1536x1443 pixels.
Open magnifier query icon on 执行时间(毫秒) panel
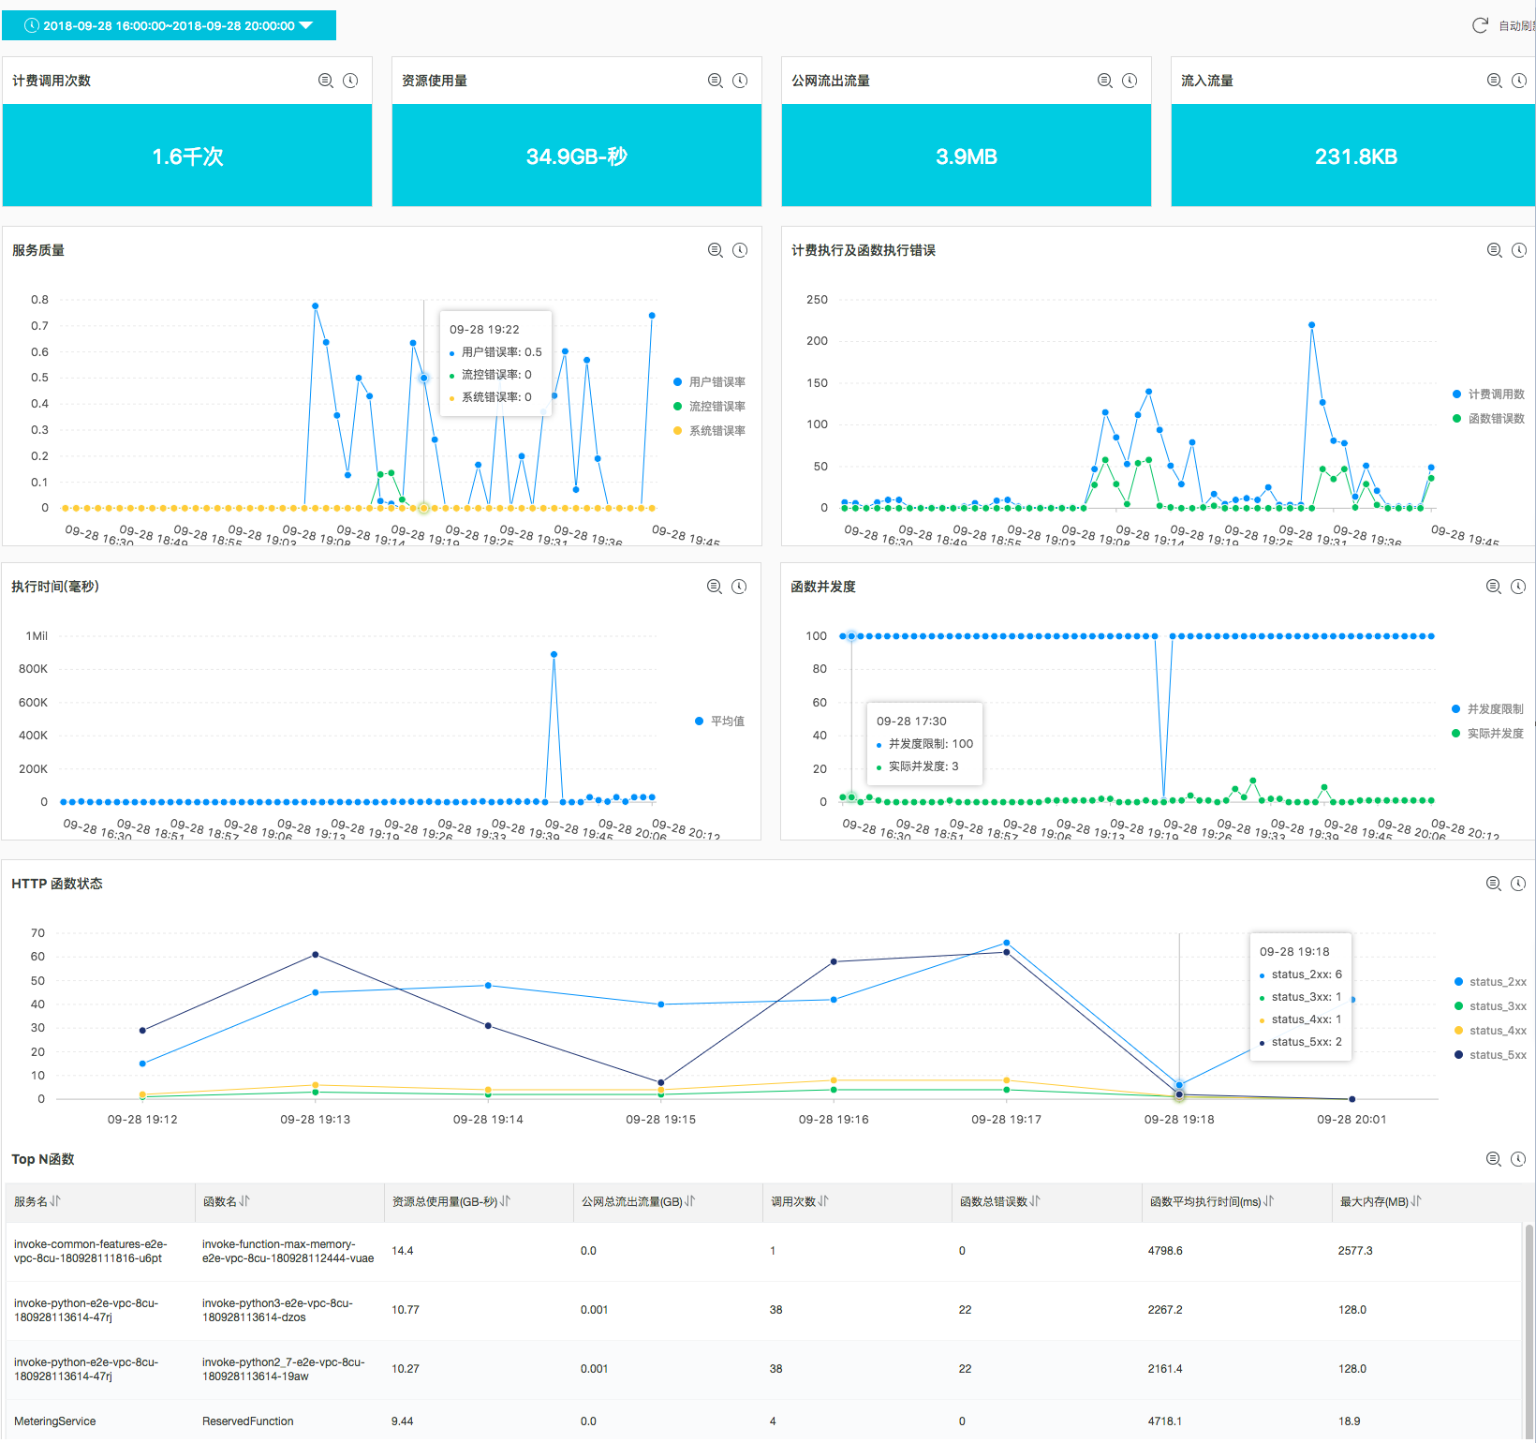click(x=715, y=587)
